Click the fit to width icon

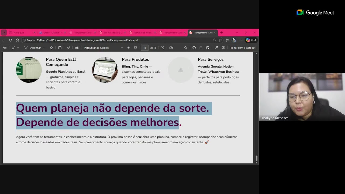pyautogui.click(x=136, y=48)
